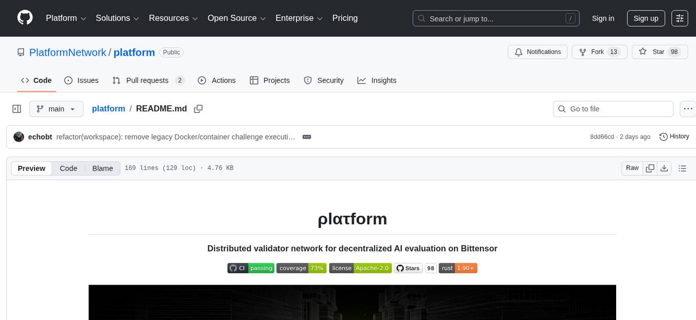Visit the PlatformNetwork owner page

coord(68,52)
